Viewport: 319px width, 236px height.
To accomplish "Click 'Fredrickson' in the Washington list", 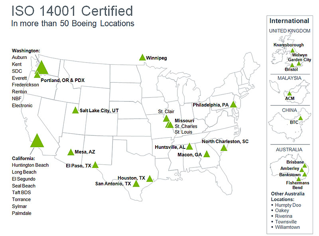I will [x=26, y=85].
